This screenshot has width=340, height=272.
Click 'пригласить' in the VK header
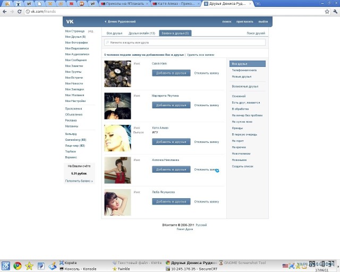point(245,21)
